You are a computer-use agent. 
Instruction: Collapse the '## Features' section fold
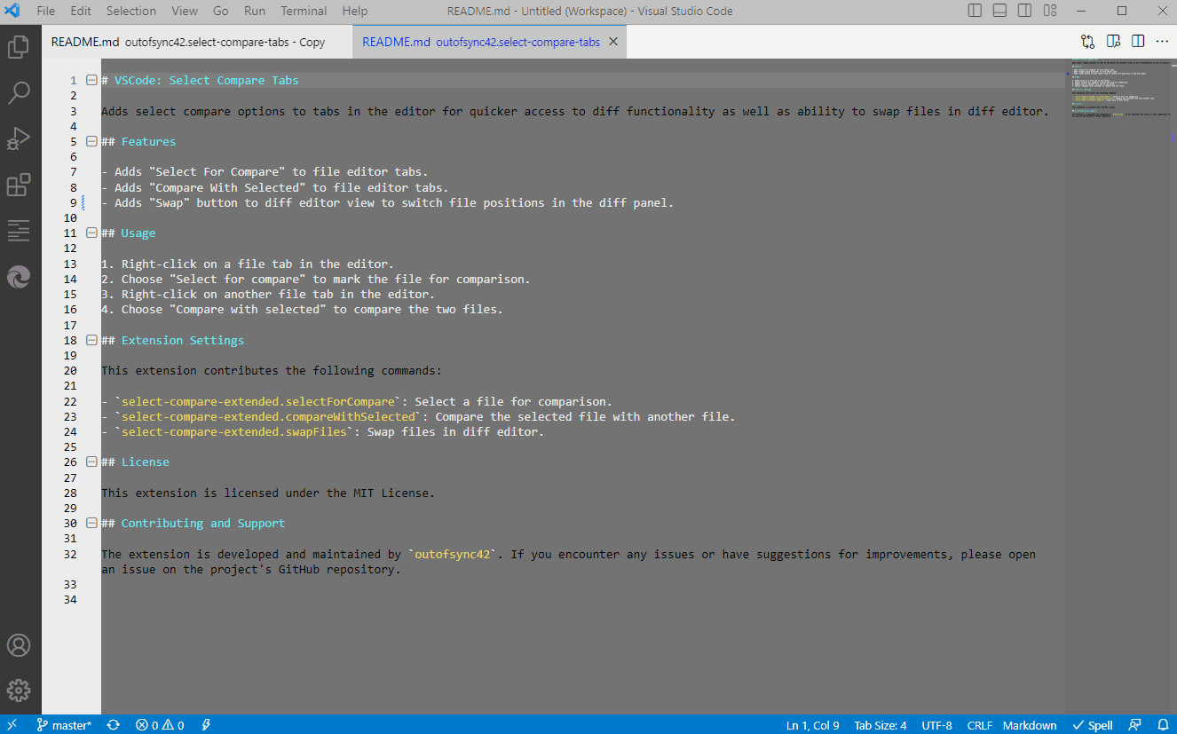pyautogui.click(x=91, y=141)
